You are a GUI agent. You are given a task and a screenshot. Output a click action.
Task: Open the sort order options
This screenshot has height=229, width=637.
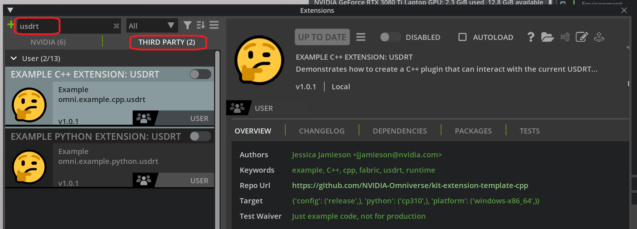(200, 25)
